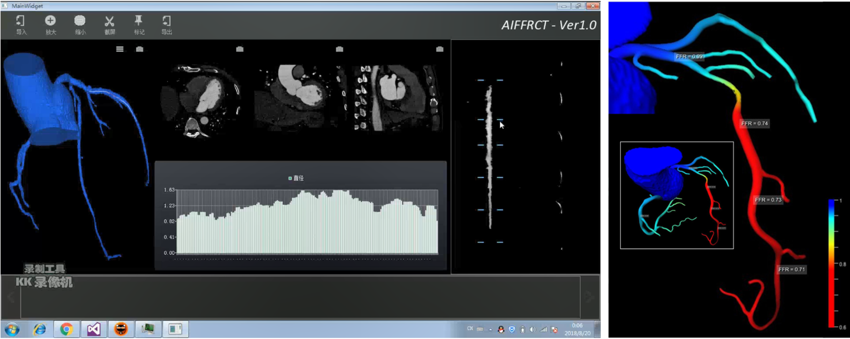Take a screenshot with the 截屏 scissors icon
Viewport: 850px width, 339px height.
[109, 25]
